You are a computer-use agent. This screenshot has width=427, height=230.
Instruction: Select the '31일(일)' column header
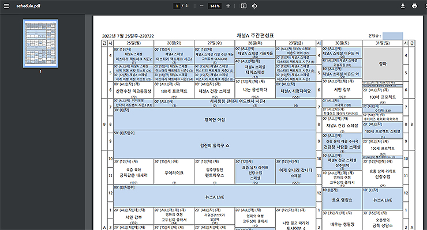[383, 43]
